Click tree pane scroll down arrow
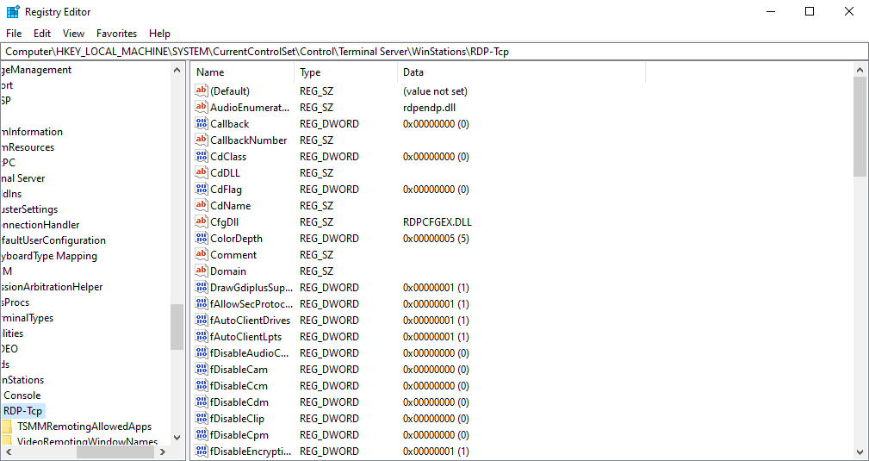The width and height of the screenshot is (869, 461). 177,437
